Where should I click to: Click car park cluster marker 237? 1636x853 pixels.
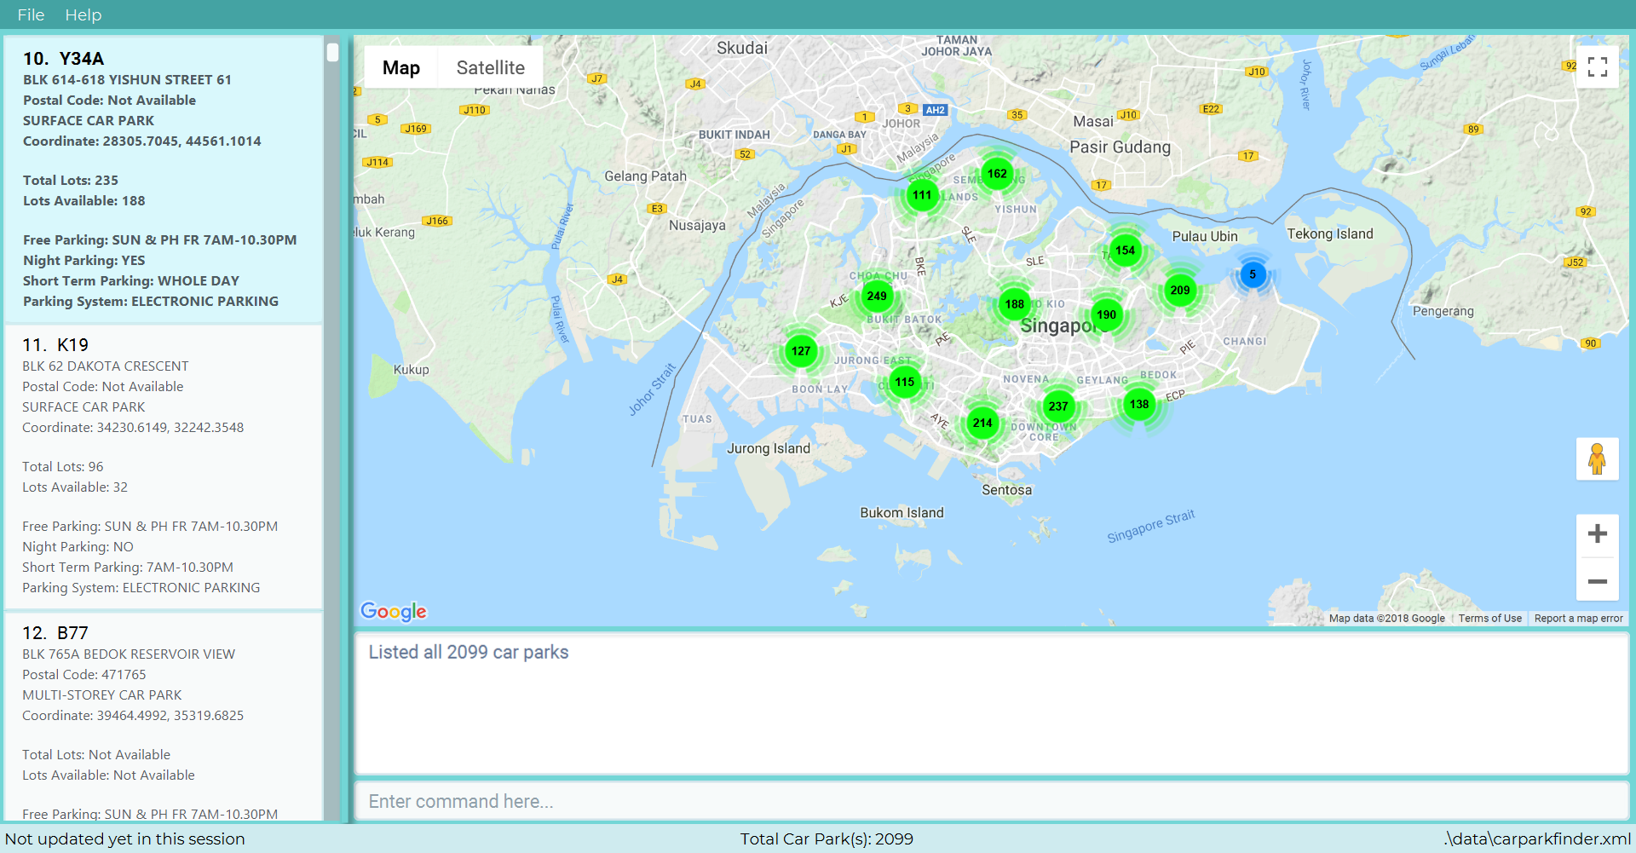pyautogui.click(x=1058, y=406)
